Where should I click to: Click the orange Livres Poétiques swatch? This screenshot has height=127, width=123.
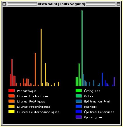click(11, 101)
